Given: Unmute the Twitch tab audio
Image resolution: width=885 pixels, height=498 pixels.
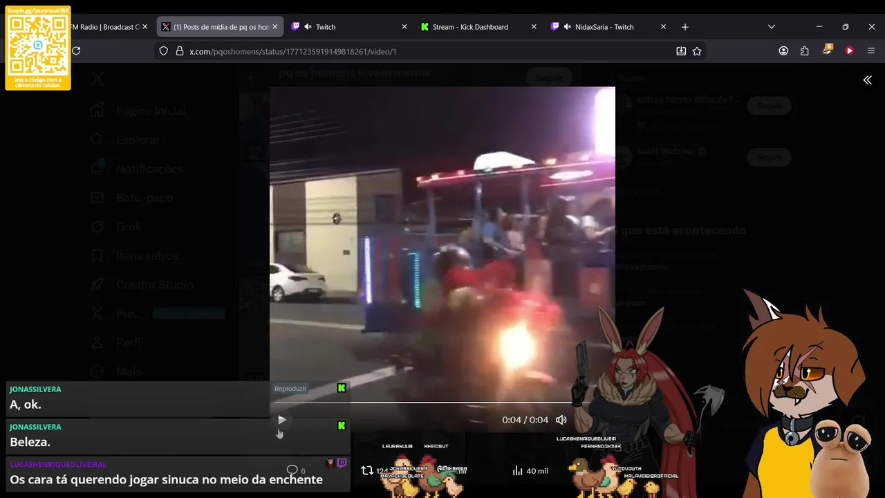Looking at the screenshot, I should point(308,27).
